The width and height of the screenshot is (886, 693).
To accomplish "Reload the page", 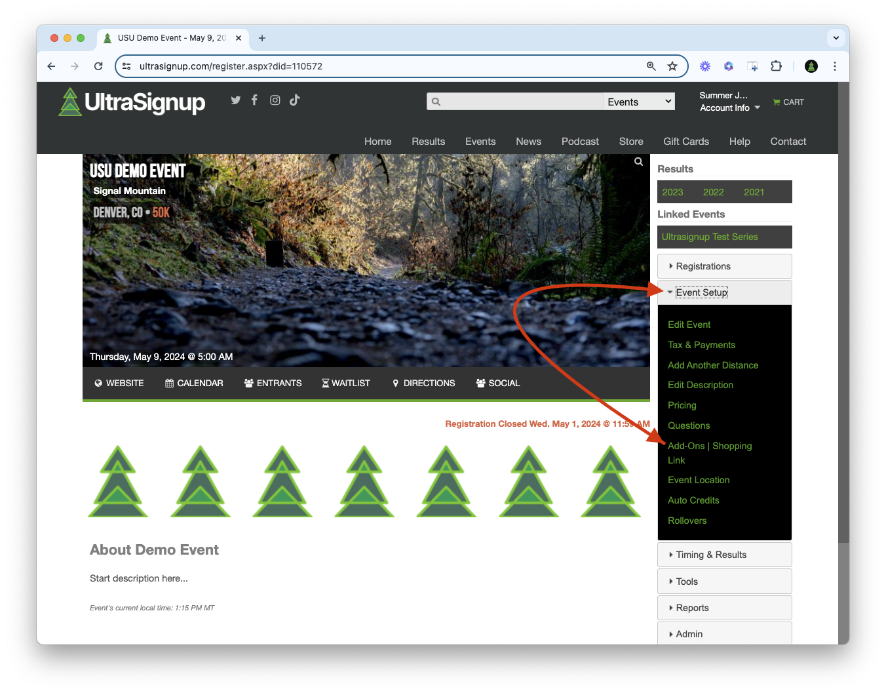I will click(x=98, y=66).
